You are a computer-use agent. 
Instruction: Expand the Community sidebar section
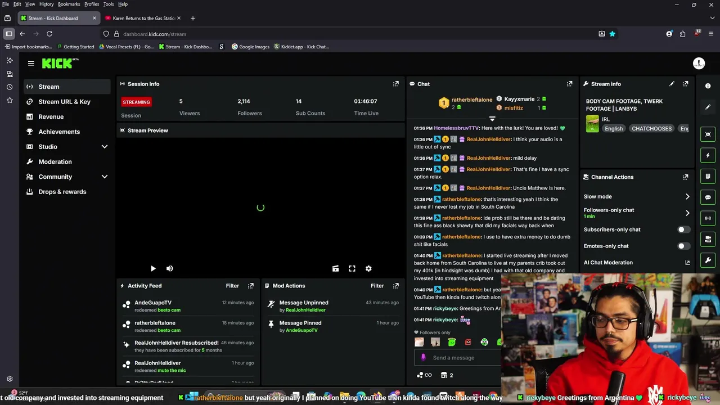tap(104, 177)
